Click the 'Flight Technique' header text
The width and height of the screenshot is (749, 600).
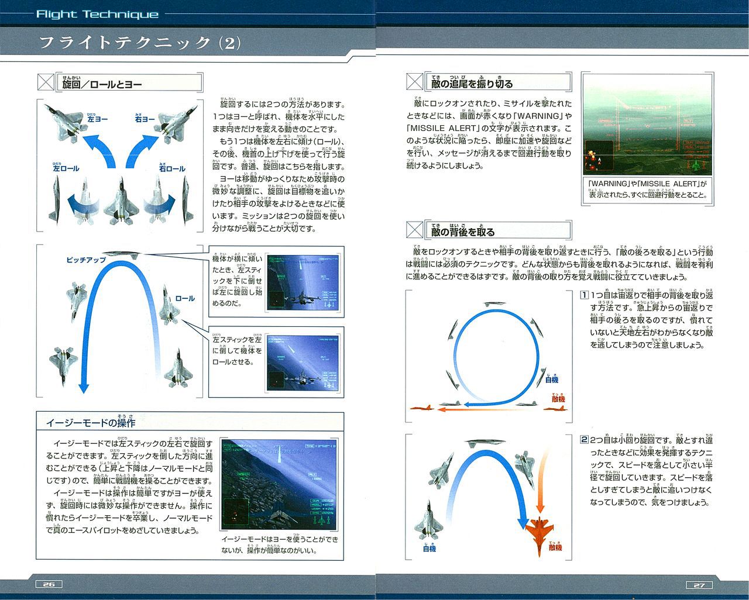coord(97,14)
